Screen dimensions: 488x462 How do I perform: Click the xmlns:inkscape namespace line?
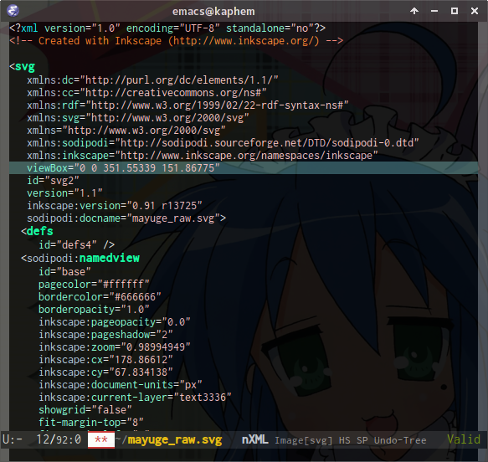pyautogui.click(x=203, y=155)
